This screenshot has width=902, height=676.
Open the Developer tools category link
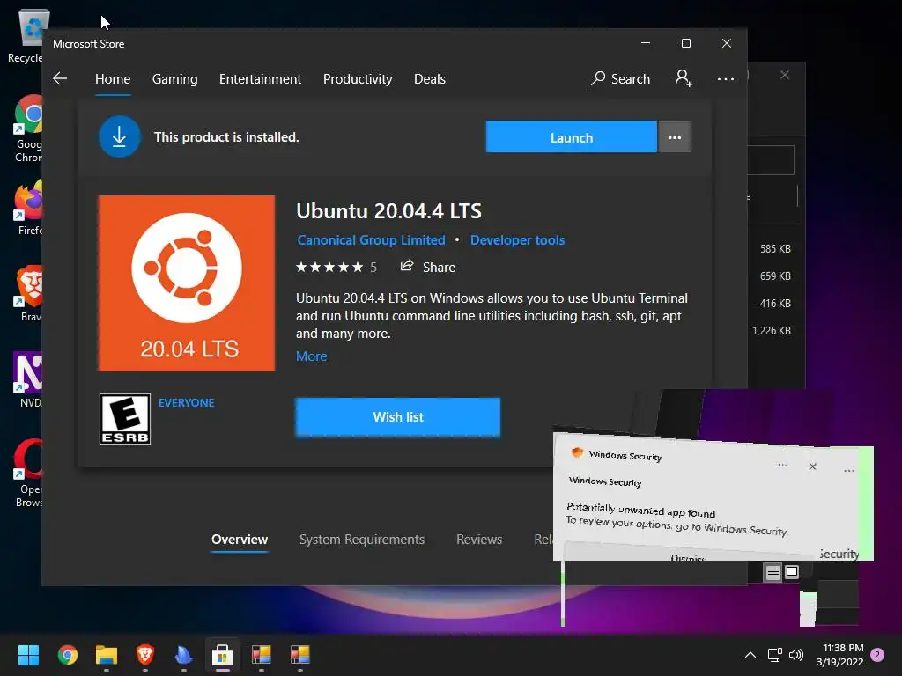tap(517, 240)
